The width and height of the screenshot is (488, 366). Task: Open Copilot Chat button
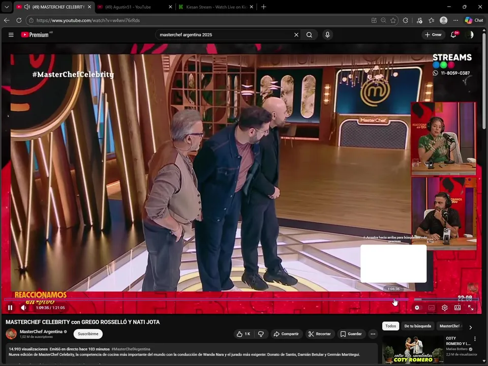coord(474,20)
